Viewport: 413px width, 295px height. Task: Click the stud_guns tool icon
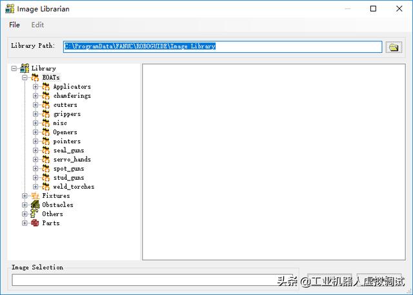46,178
